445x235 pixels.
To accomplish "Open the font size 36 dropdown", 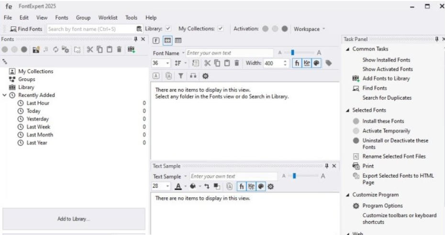I will click(168, 63).
